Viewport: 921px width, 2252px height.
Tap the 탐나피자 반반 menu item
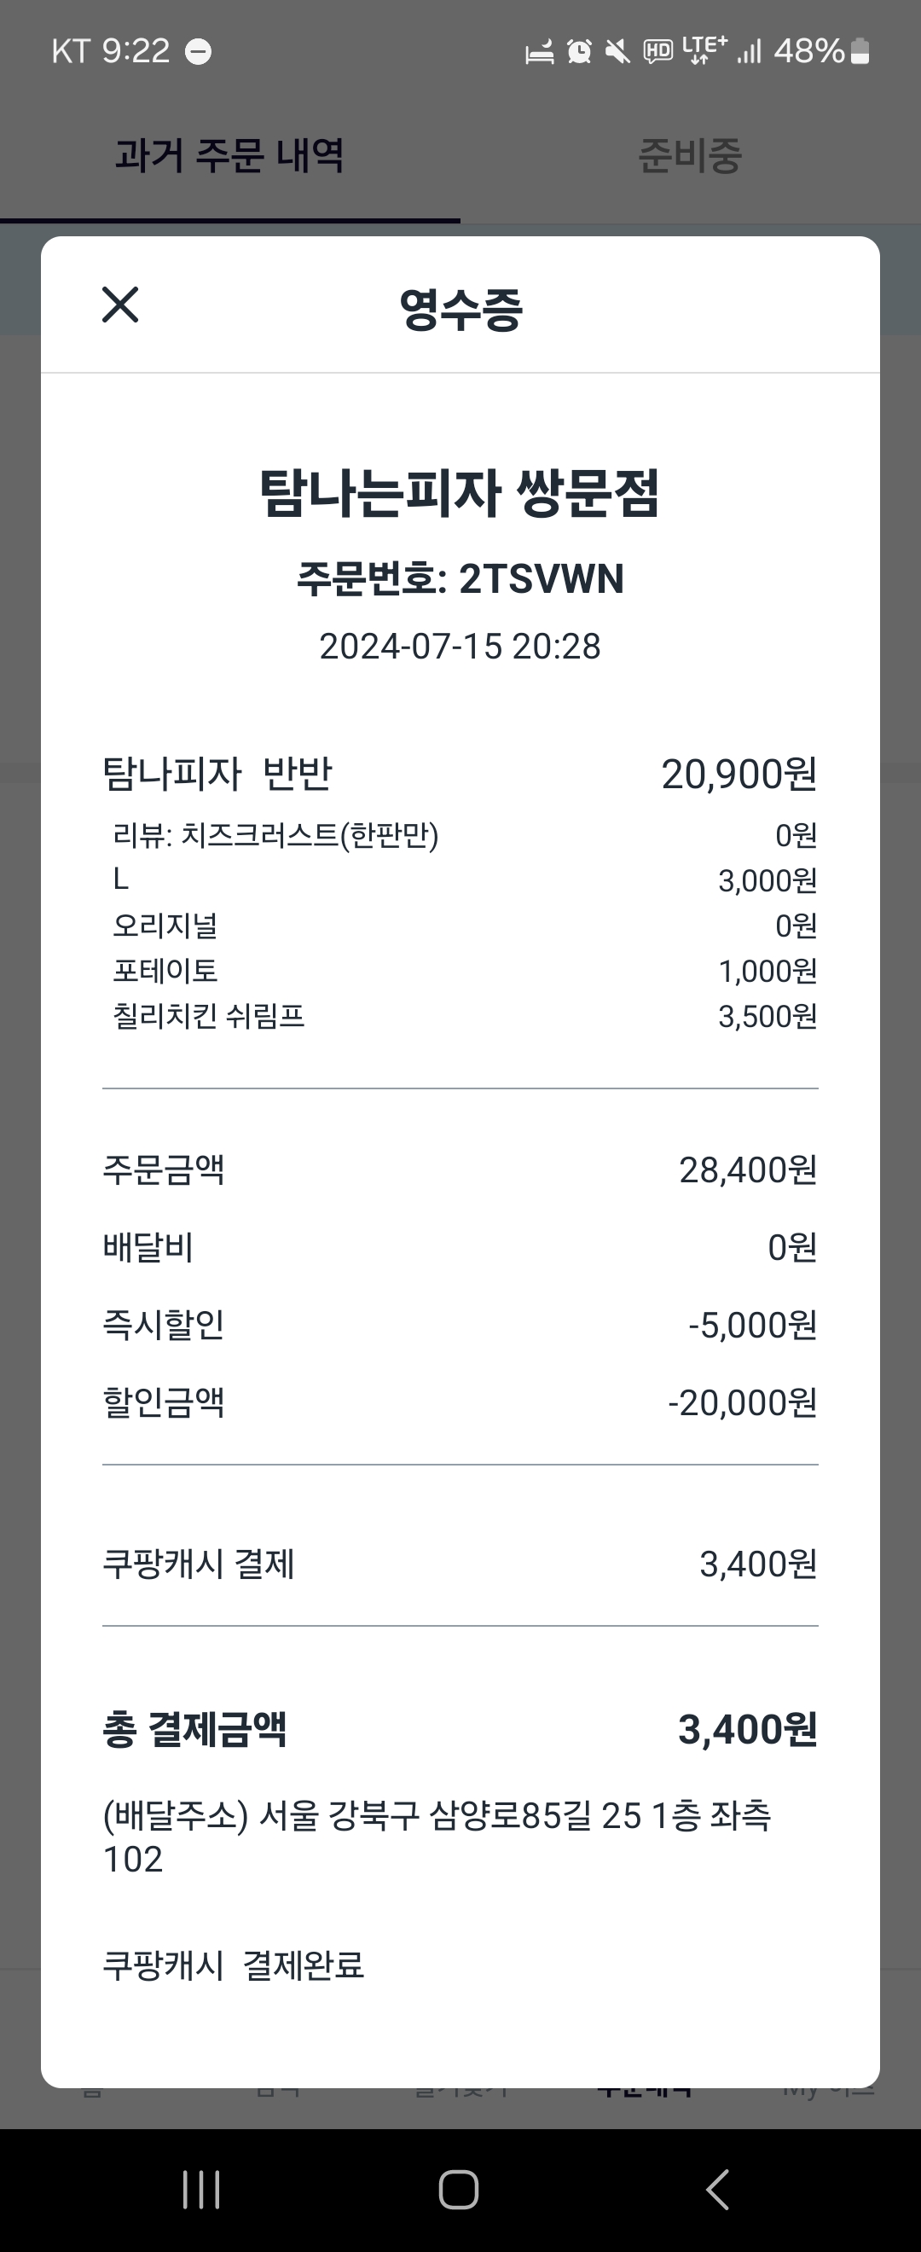[x=217, y=773]
